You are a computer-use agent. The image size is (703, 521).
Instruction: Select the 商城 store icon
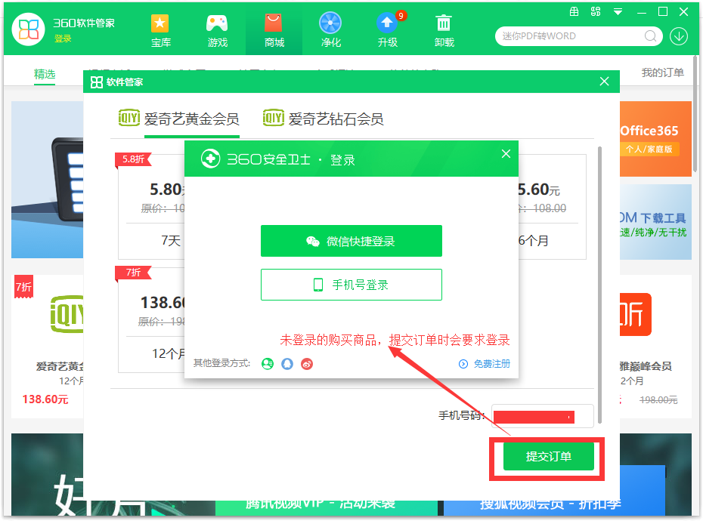coord(274,32)
